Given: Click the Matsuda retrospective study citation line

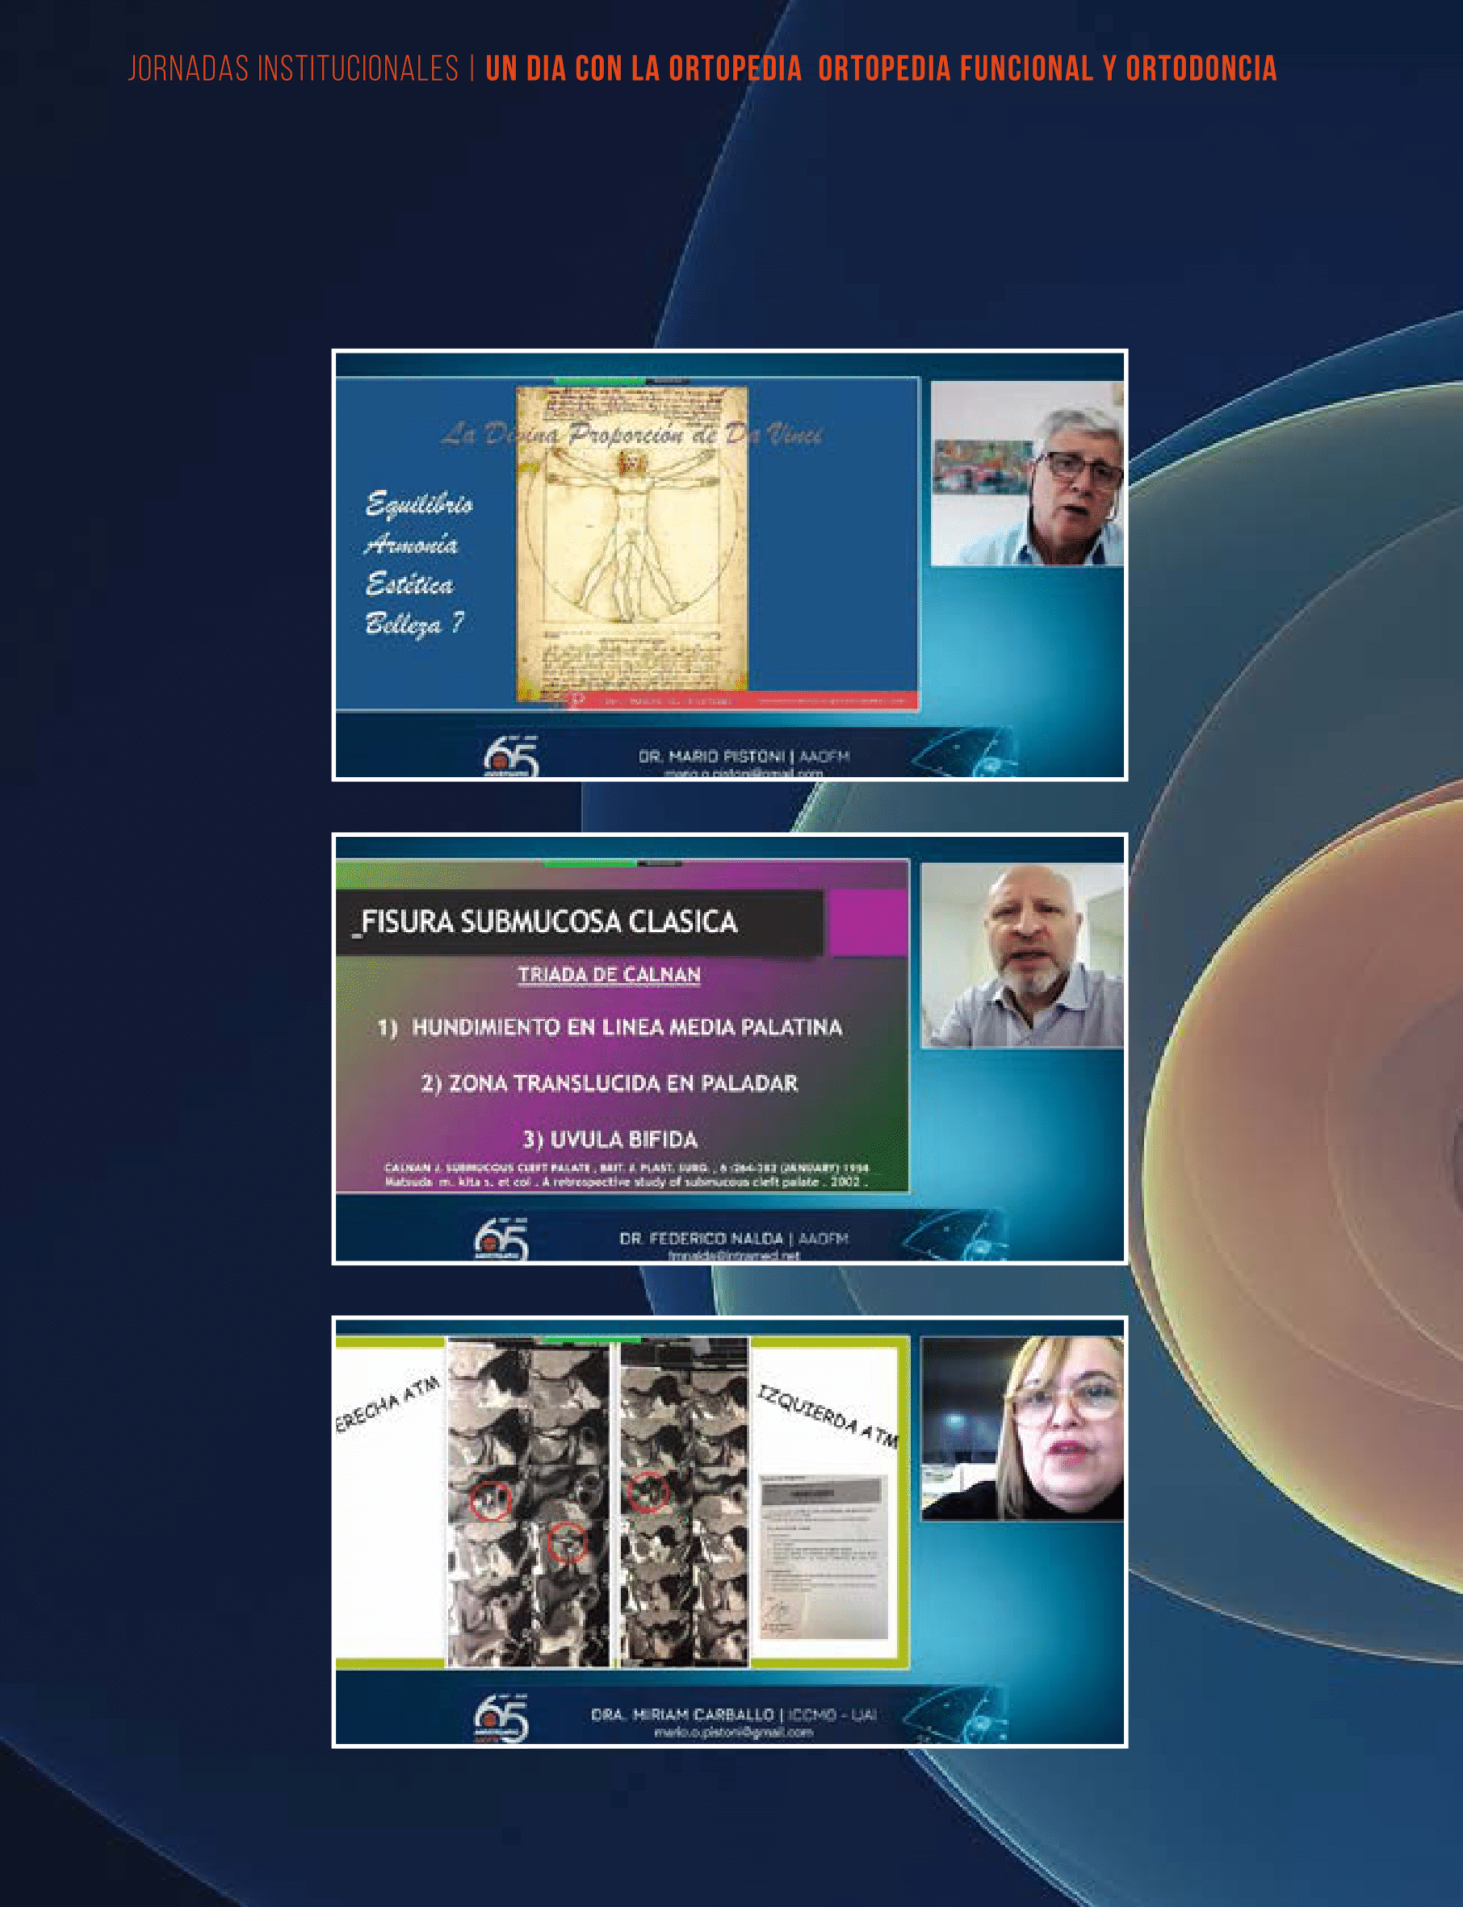Looking at the screenshot, I should (x=627, y=1182).
